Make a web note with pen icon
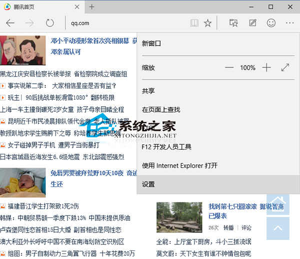This screenshot has height=259, width=300. coord(252,23)
